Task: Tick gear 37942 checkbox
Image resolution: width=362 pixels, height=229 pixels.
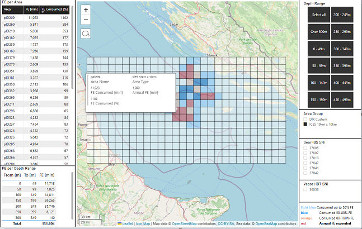Action: click(x=304, y=173)
